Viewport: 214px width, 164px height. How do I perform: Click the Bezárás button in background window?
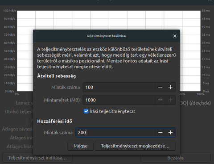tap(175, 158)
